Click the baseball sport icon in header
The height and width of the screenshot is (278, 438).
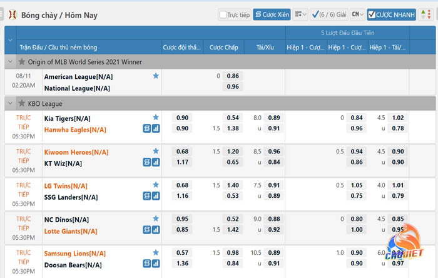click(13, 15)
